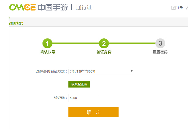The width and height of the screenshot is (188, 129).
Task: Focus the 验证码 input field containing 6208
Action: tap(84, 98)
